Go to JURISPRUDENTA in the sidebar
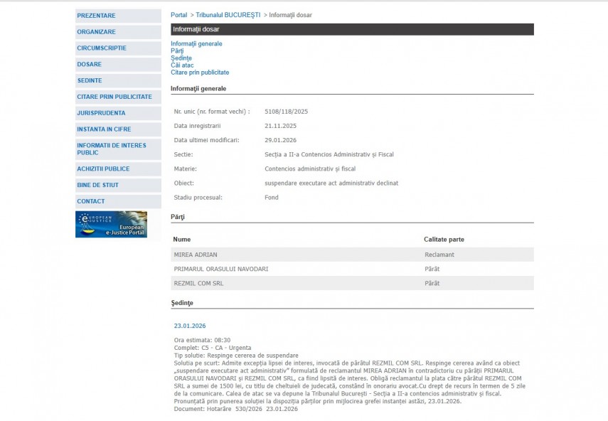Image resolution: width=608 pixels, height=421 pixels. (101, 113)
